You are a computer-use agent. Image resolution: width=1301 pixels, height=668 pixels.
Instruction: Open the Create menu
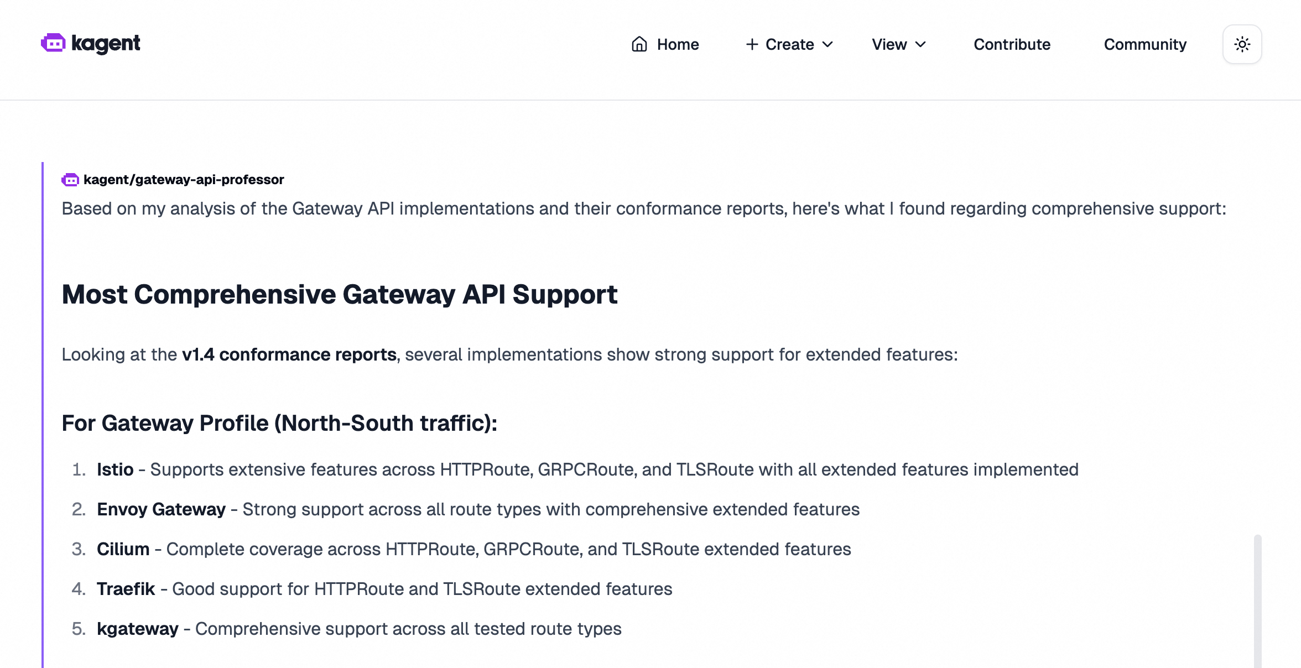pos(789,44)
